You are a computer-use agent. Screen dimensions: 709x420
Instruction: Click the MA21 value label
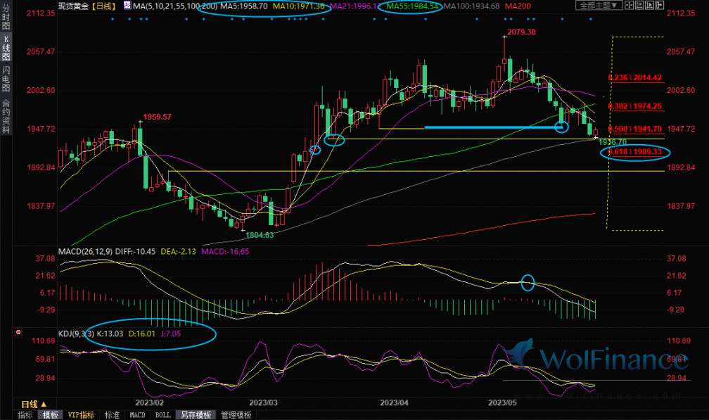coord(355,6)
